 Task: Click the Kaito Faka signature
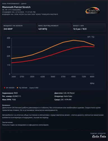pyautogui.click(x=99, y=136)
